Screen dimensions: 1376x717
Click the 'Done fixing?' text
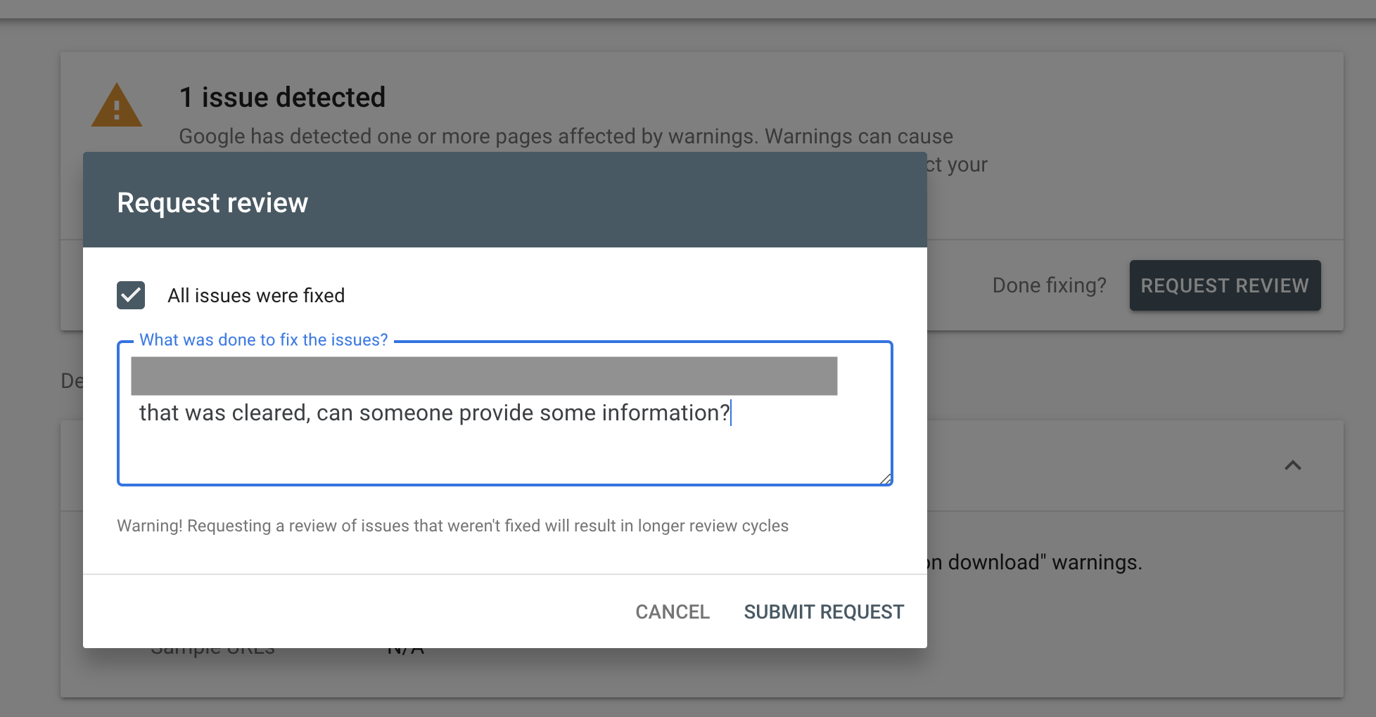coord(1049,285)
